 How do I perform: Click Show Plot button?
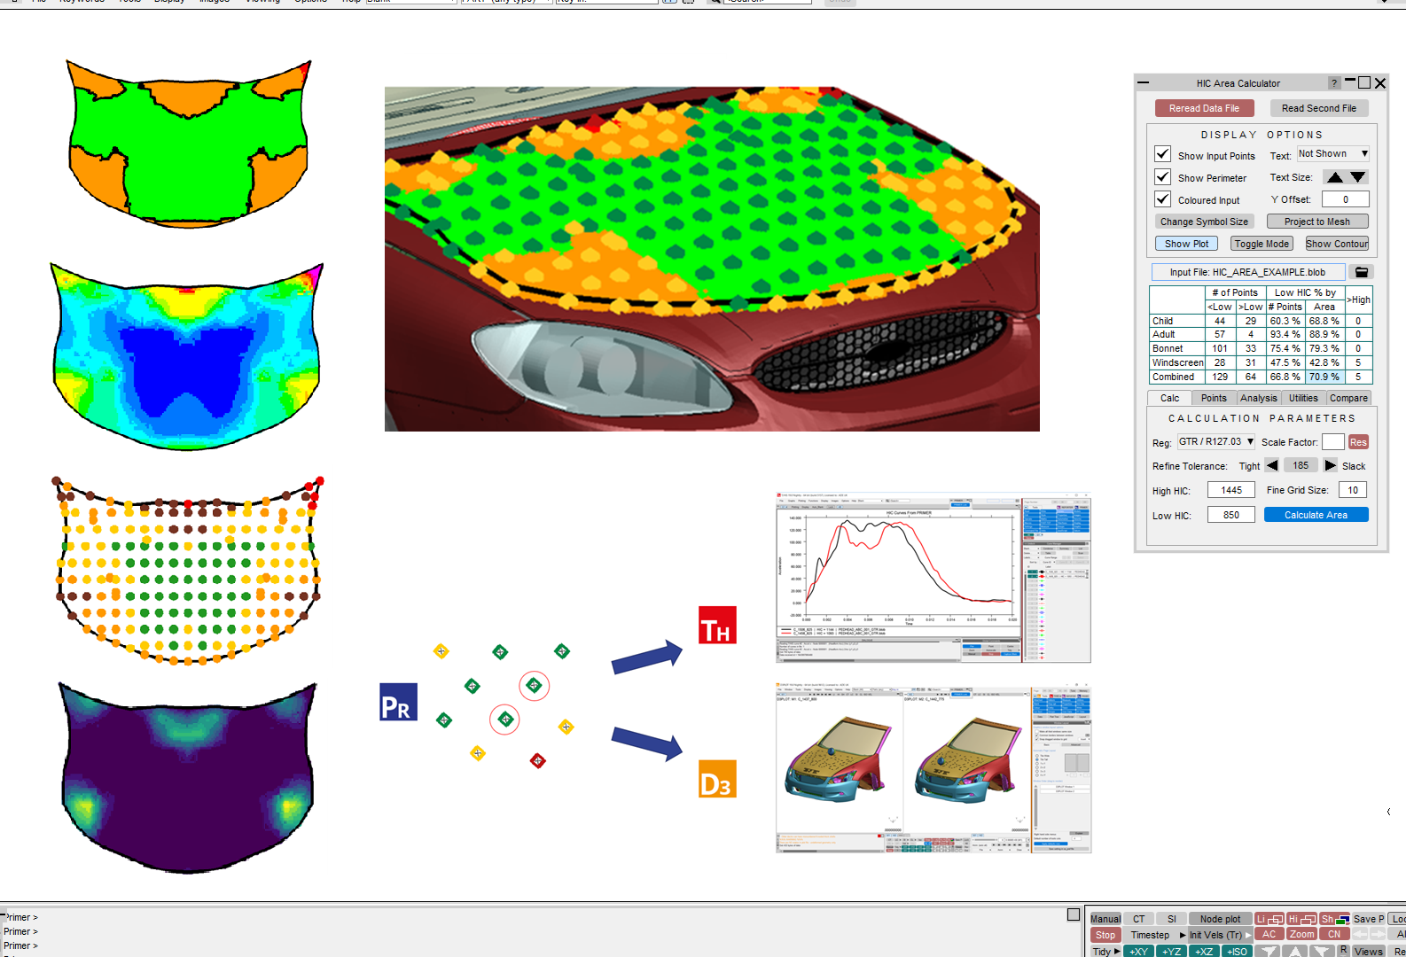click(1186, 244)
